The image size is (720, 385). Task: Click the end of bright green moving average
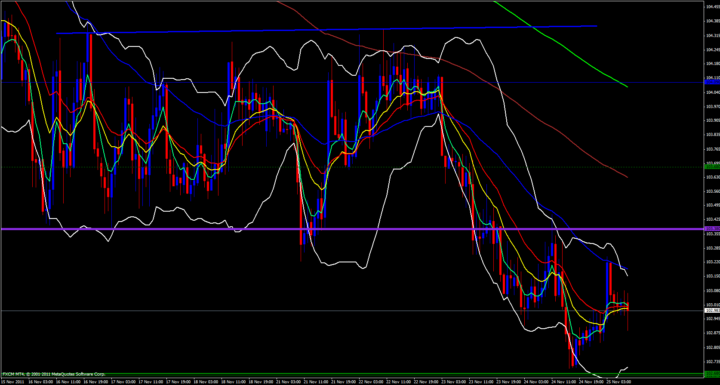[627, 86]
